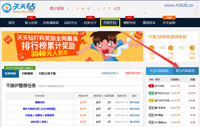Open the 首页 navigation item
200x127 pixels.
(11, 23)
